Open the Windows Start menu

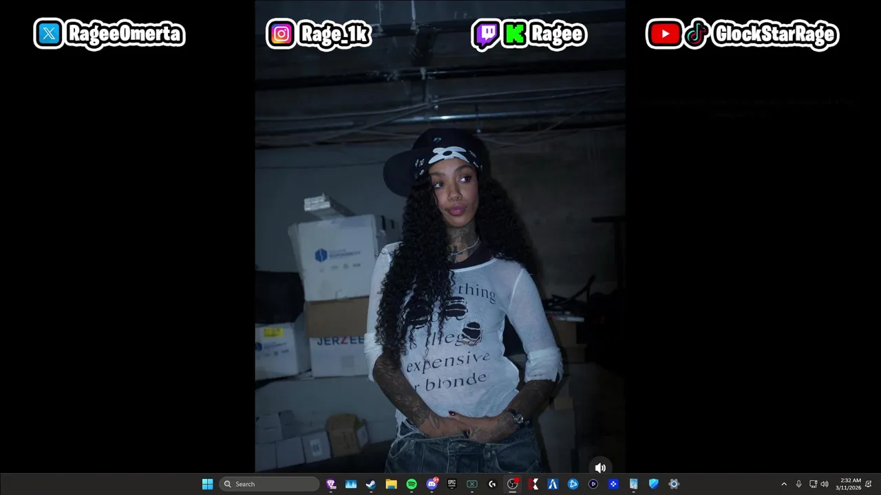(x=207, y=484)
